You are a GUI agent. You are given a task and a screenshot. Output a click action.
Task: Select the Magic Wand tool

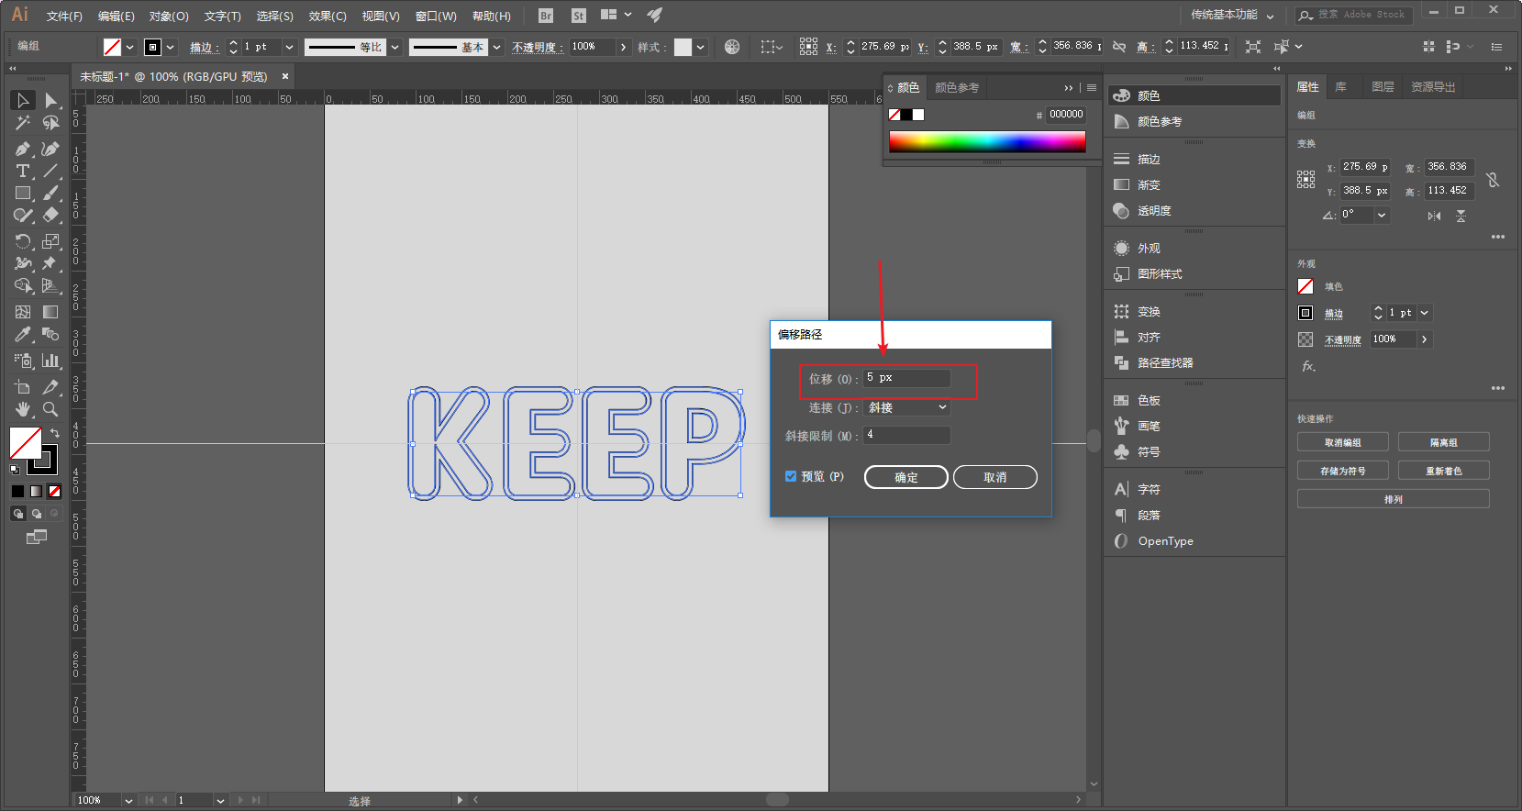point(23,123)
